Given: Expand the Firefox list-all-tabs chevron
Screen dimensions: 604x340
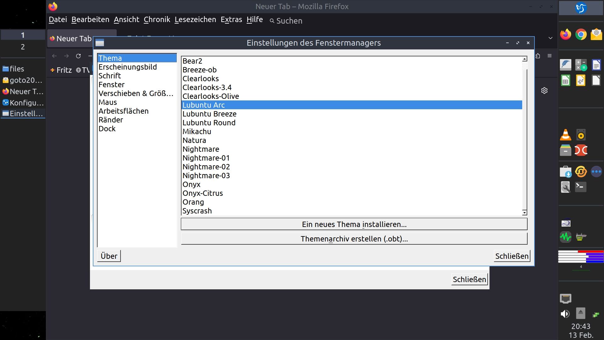Looking at the screenshot, I should (550, 38).
